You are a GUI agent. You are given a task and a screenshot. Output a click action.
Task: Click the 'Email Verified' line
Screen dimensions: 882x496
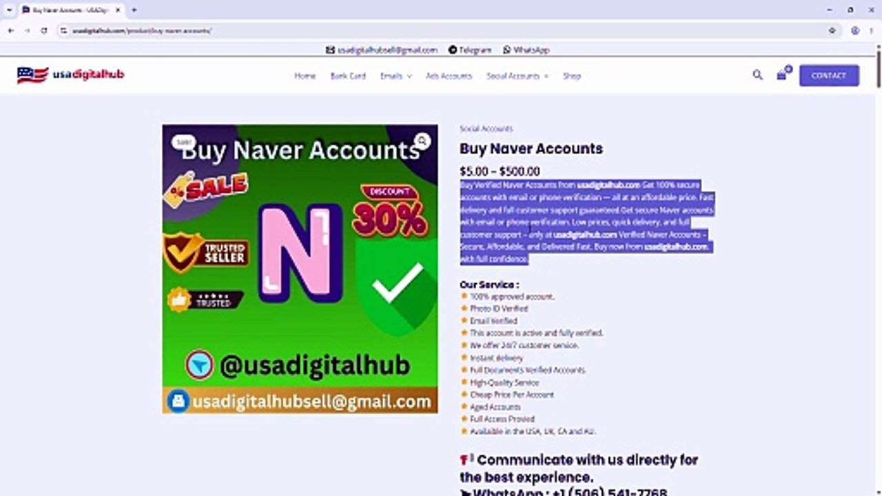[493, 321]
